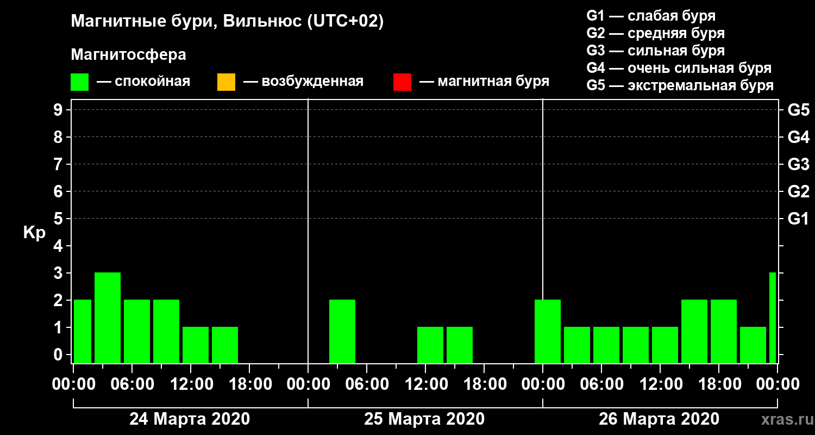The width and height of the screenshot is (815, 435).
Task: Click the '12:00' label under 25 March
Action: (x=425, y=384)
